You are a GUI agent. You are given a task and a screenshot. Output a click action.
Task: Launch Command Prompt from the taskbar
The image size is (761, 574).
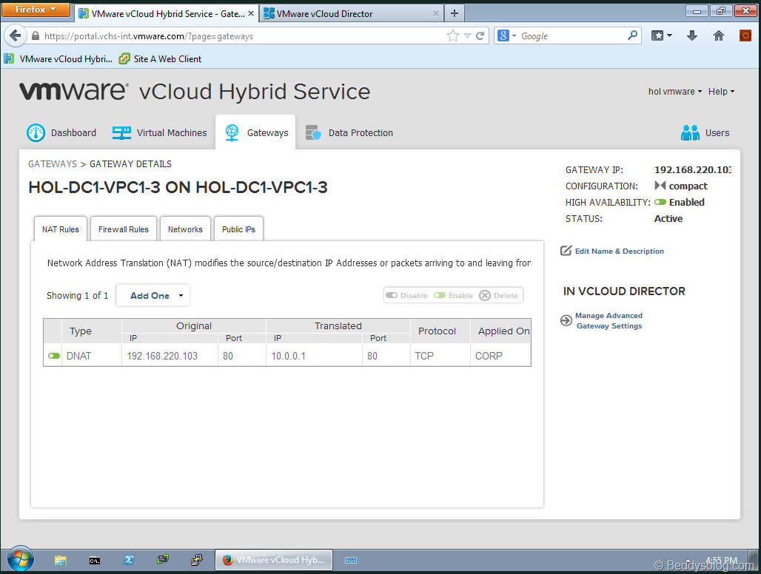click(95, 561)
